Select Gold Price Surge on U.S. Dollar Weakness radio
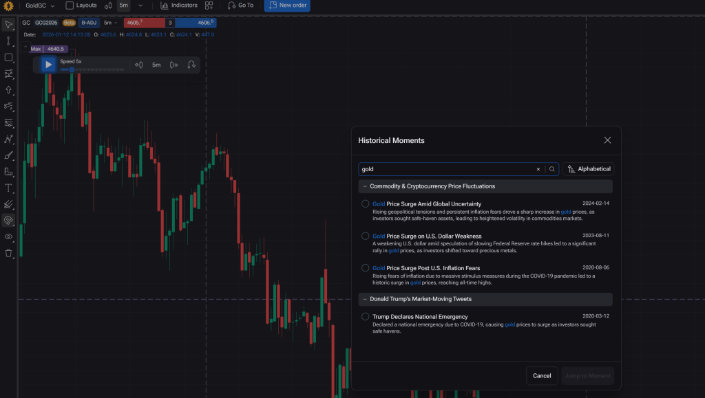The width and height of the screenshot is (705, 398). coord(365,236)
